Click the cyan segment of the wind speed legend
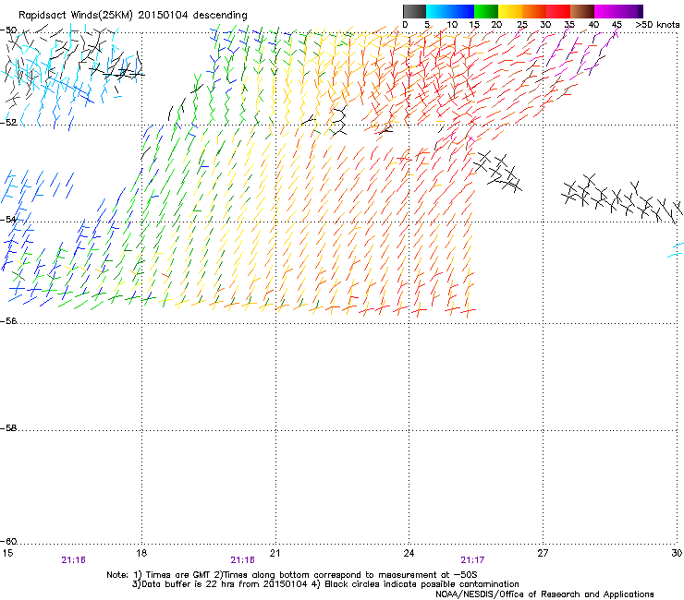 tap(438, 11)
